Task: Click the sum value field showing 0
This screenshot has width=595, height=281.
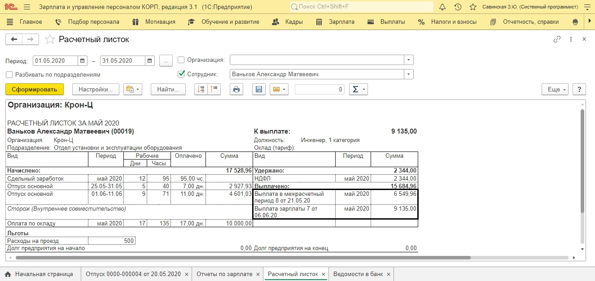Action: point(319,89)
